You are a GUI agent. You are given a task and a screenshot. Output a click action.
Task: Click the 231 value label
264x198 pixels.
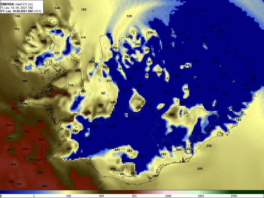(57, 53)
